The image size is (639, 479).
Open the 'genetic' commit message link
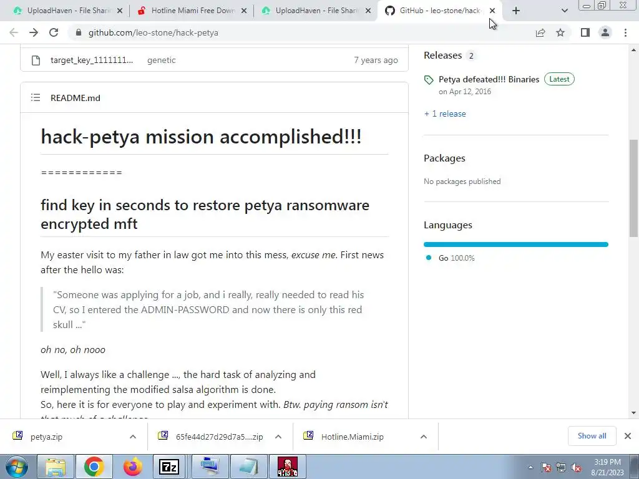(162, 60)
